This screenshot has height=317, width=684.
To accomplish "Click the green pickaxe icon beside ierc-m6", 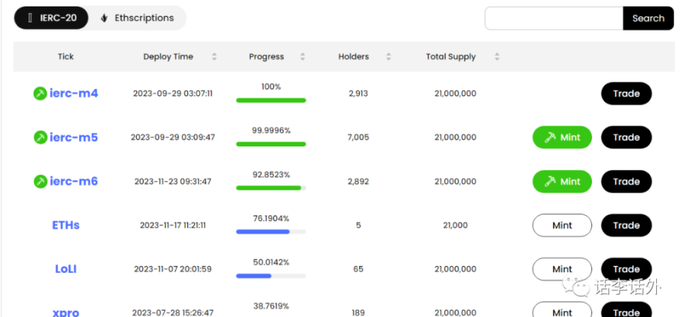I will pos(40,181).
